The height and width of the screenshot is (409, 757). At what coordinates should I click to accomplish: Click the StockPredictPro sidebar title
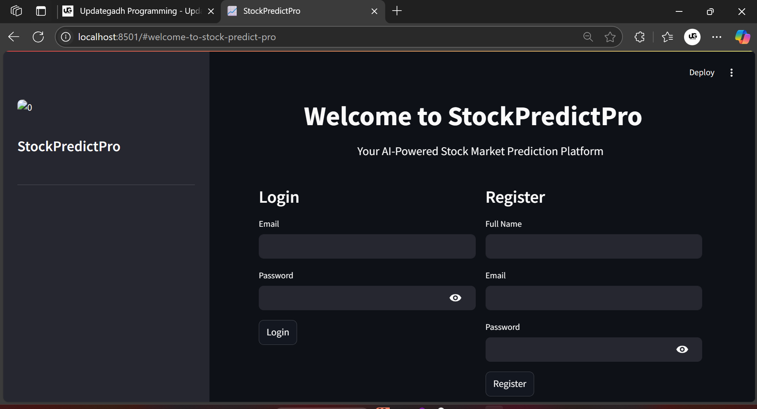point(69,146)
